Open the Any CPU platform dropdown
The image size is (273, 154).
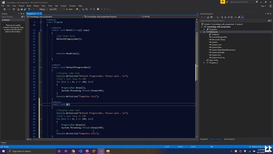(57, 9)
